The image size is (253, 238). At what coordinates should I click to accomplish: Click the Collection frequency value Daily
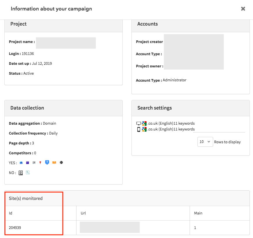[53, 133]
